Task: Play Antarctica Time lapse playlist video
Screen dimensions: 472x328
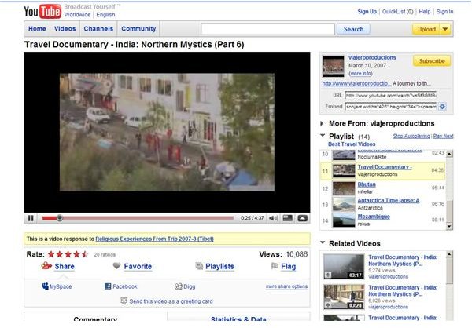Action: (389, 200)
